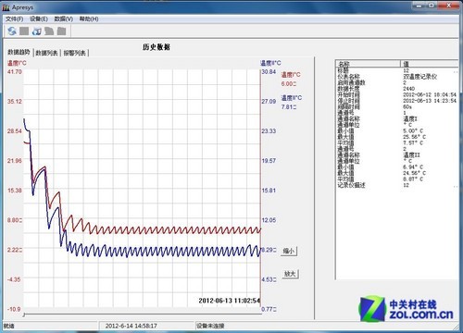The height and width of the screenshot is (333, 463).
Task: Click the blue device download toolbar icon
Action: click(37, 31)
